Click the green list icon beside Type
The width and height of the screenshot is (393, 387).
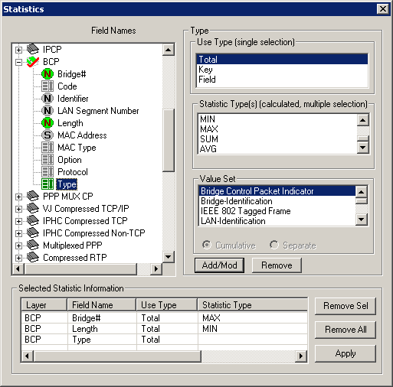pos(47,184)
